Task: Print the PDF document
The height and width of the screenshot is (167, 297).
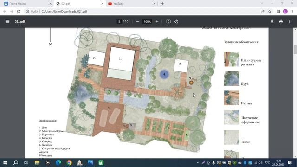Action: tap(281, 22)
